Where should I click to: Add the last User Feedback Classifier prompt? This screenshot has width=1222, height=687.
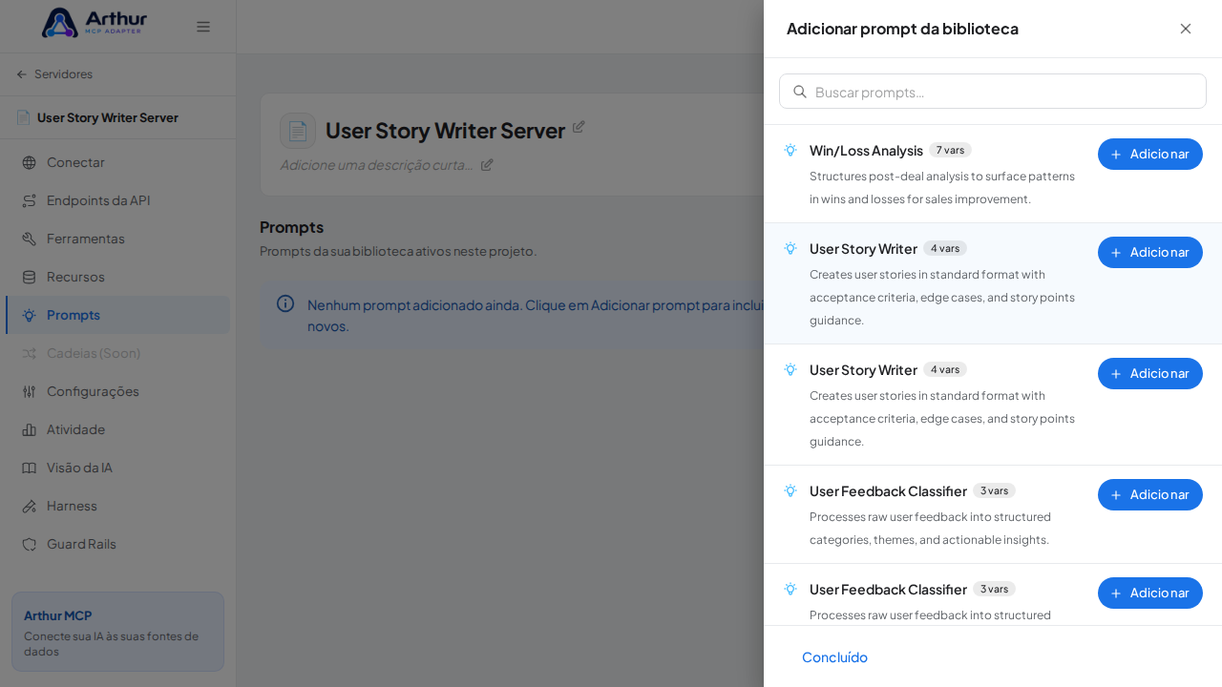pyautogui.click(x=1150, y=593)
